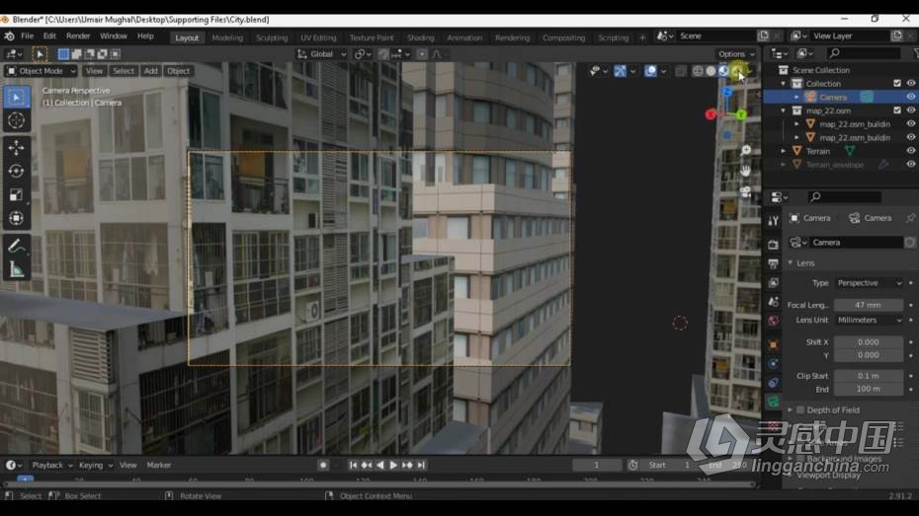
Task: Toggle show gizmos button
Action: (621, 71)
